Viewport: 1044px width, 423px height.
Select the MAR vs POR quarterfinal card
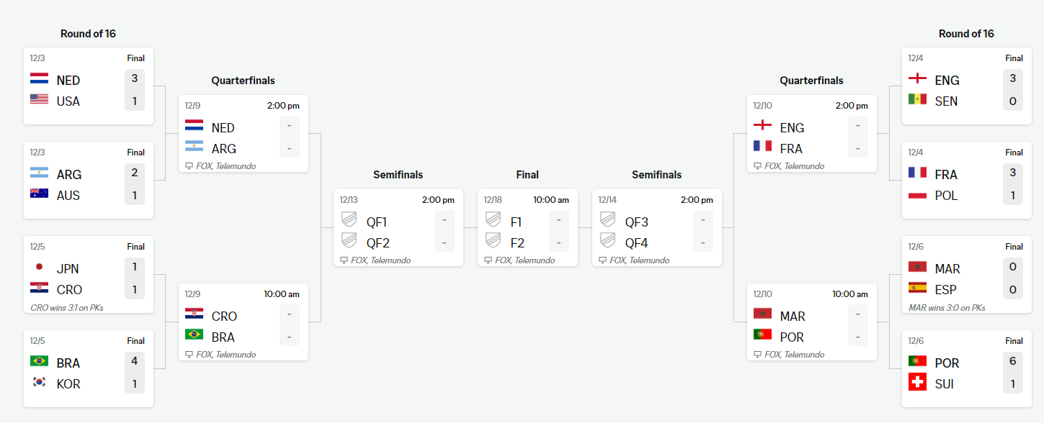811,322
